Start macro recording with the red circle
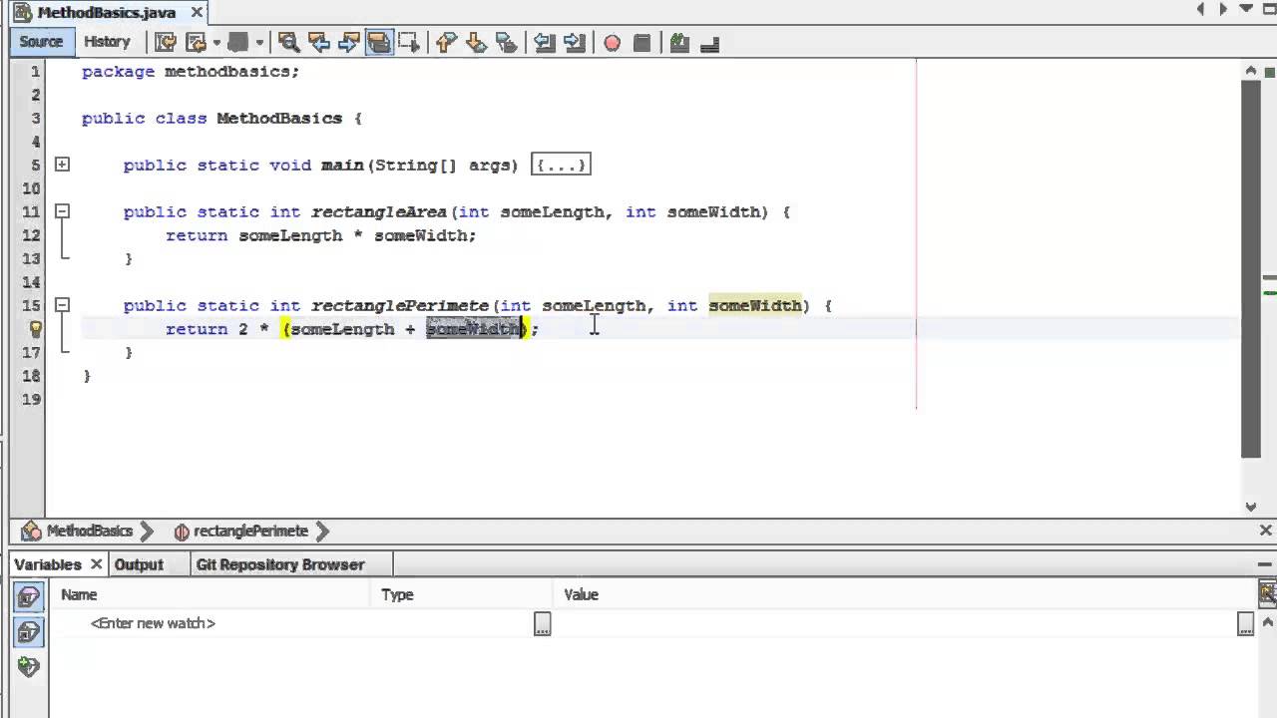This screenshot has height=718, width=1277. [612, 43]
